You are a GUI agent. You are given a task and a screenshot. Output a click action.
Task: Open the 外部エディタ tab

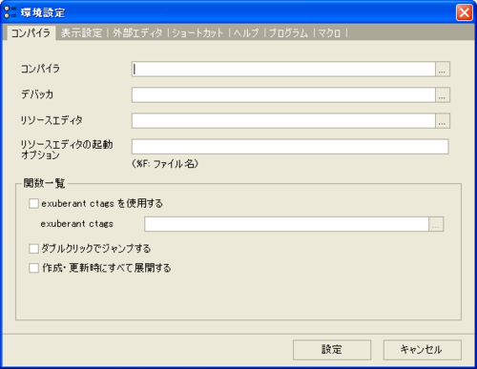click(137, 33)
